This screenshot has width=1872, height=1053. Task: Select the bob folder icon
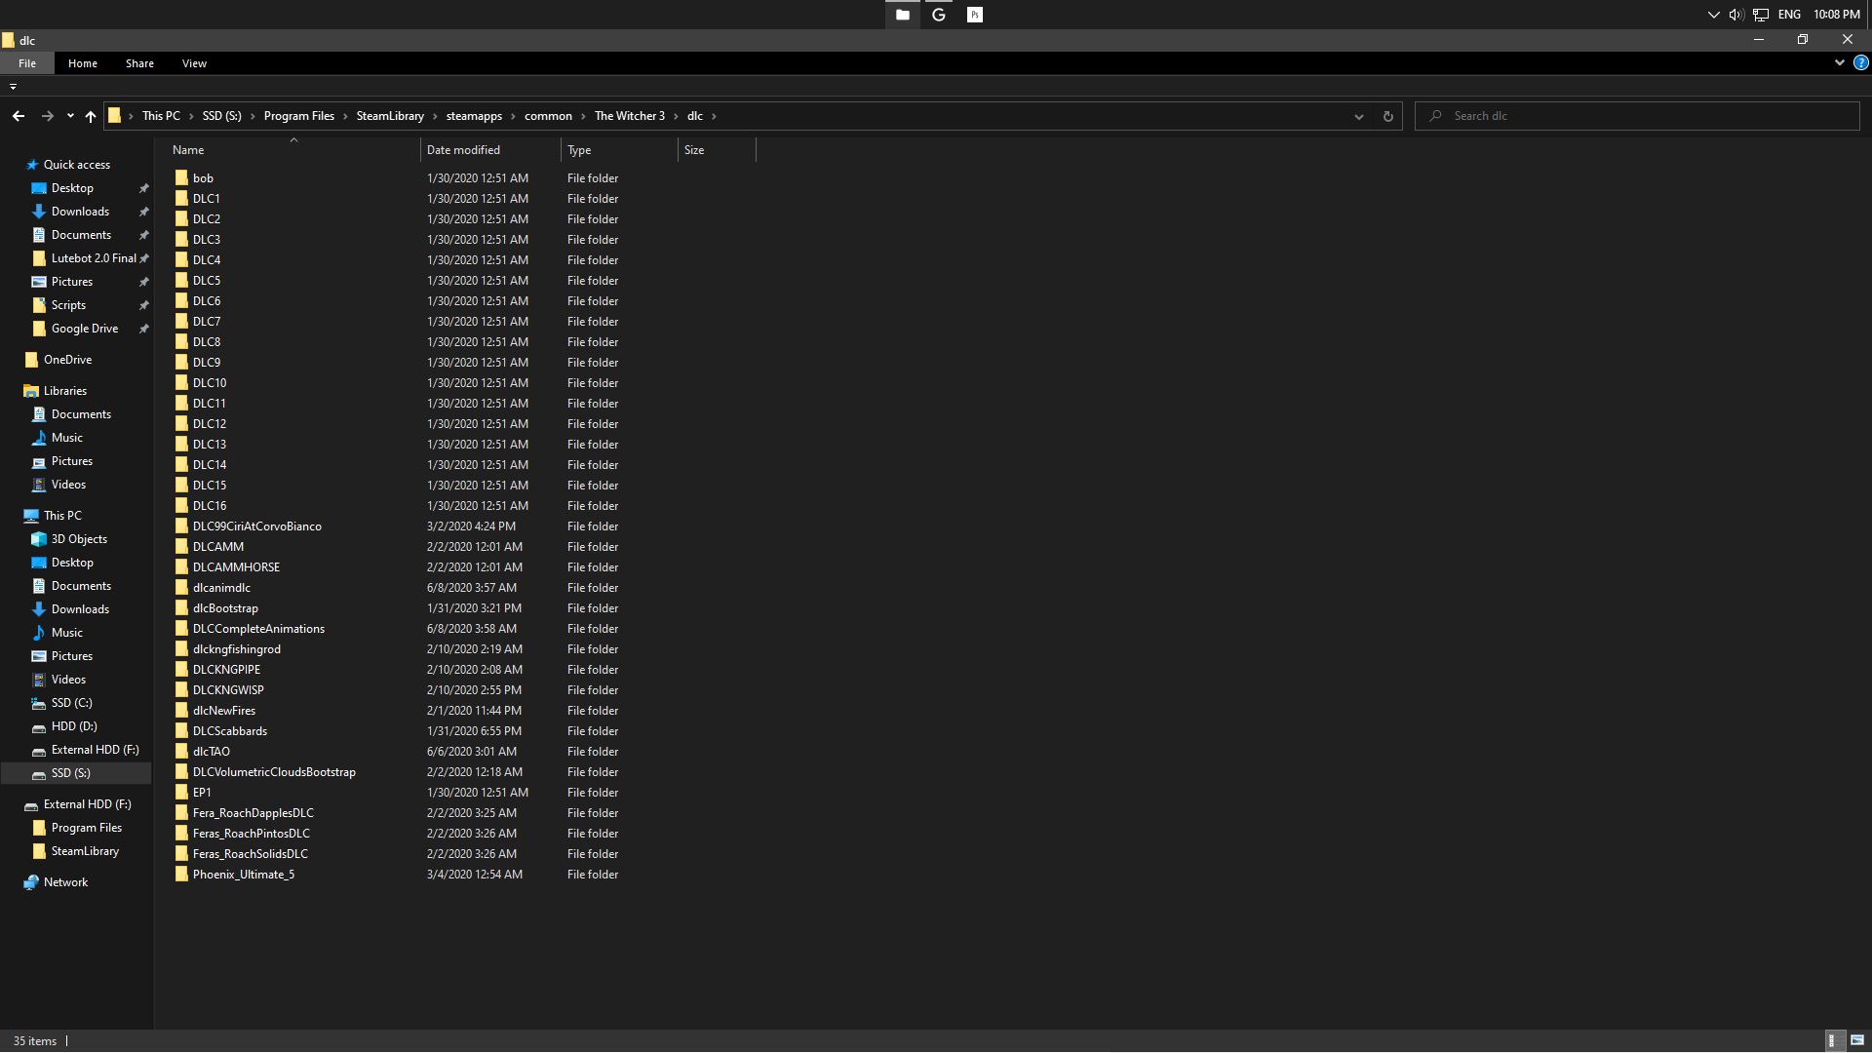click(x=181, y=177)
